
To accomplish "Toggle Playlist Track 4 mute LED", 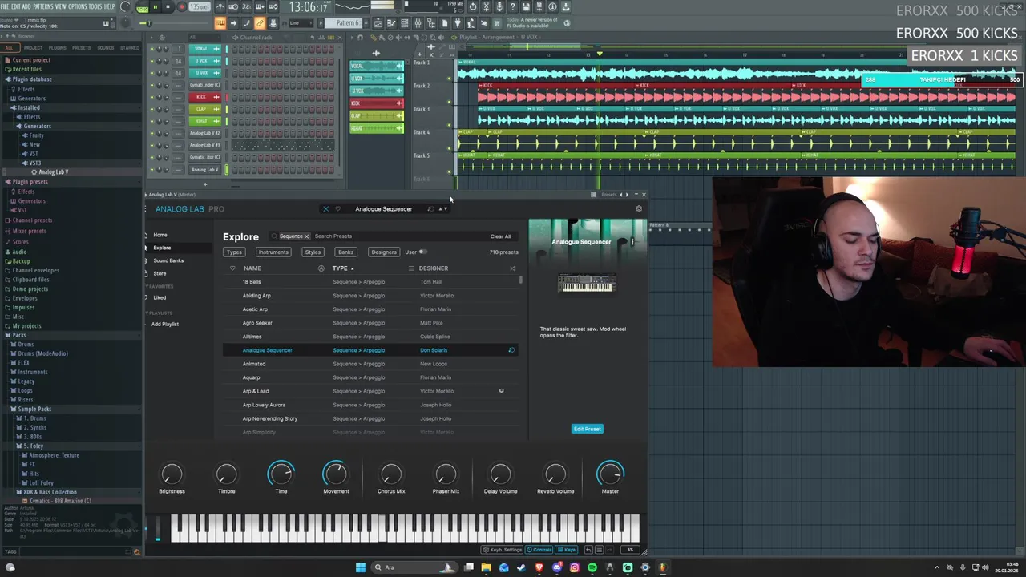I will tap(449, 148).
